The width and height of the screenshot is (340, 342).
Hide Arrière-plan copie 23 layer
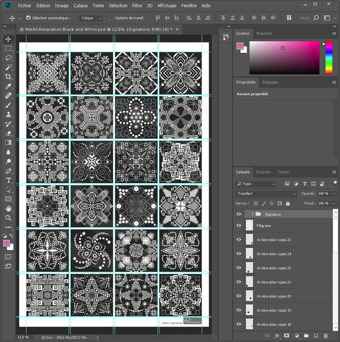tap(239, 268)
